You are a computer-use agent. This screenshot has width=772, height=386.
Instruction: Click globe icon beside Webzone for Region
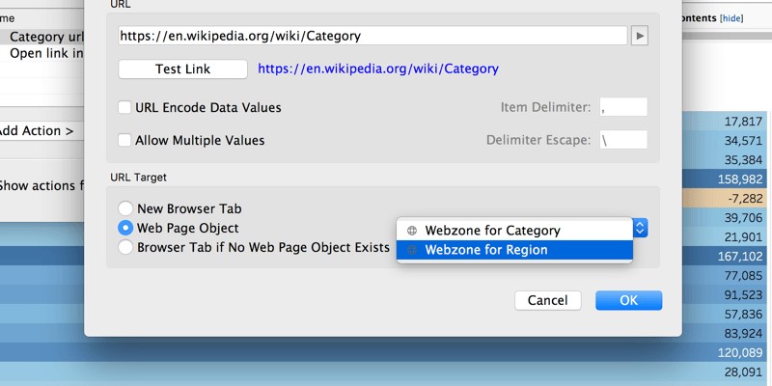pyautogui.click(x=412, y=250)
